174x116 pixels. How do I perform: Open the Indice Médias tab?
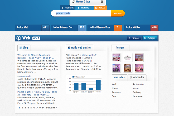(141, 27)
